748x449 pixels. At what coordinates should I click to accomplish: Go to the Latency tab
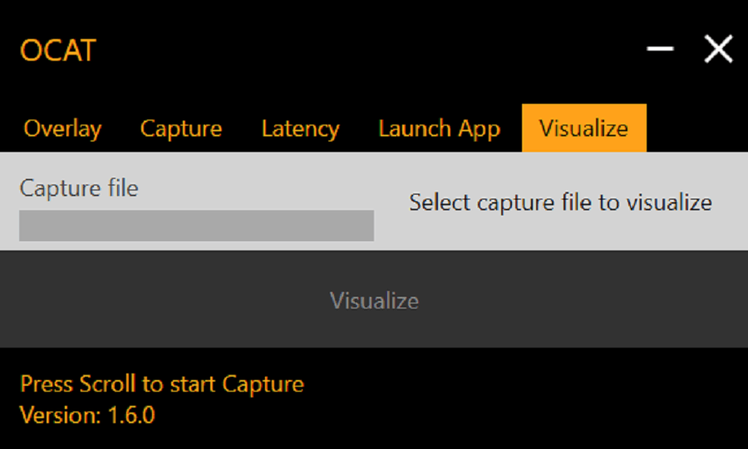(x=300, y=129)
